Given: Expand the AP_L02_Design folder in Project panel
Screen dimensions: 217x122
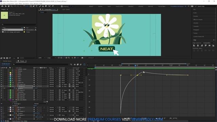Looking at the screenshot, I should pos(1,32).
